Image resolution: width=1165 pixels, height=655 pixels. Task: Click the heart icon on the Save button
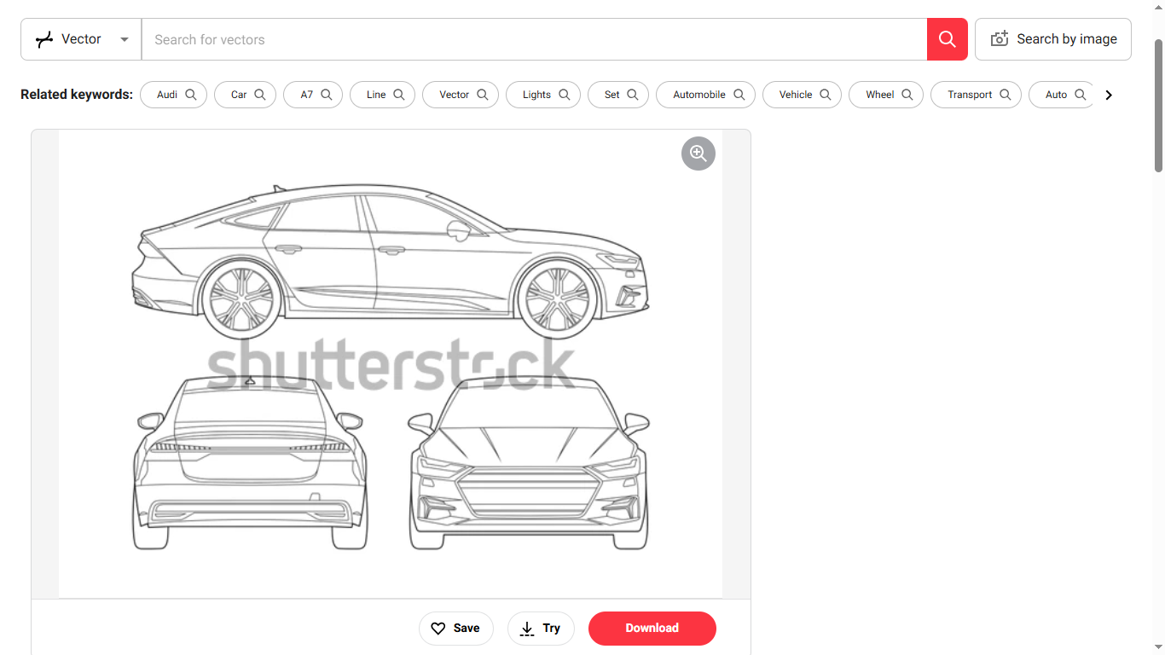pos(438,629)
